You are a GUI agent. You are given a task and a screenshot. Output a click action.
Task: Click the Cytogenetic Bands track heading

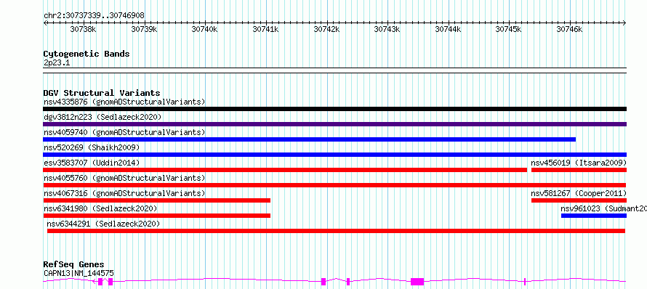click(x=87, y=54)
